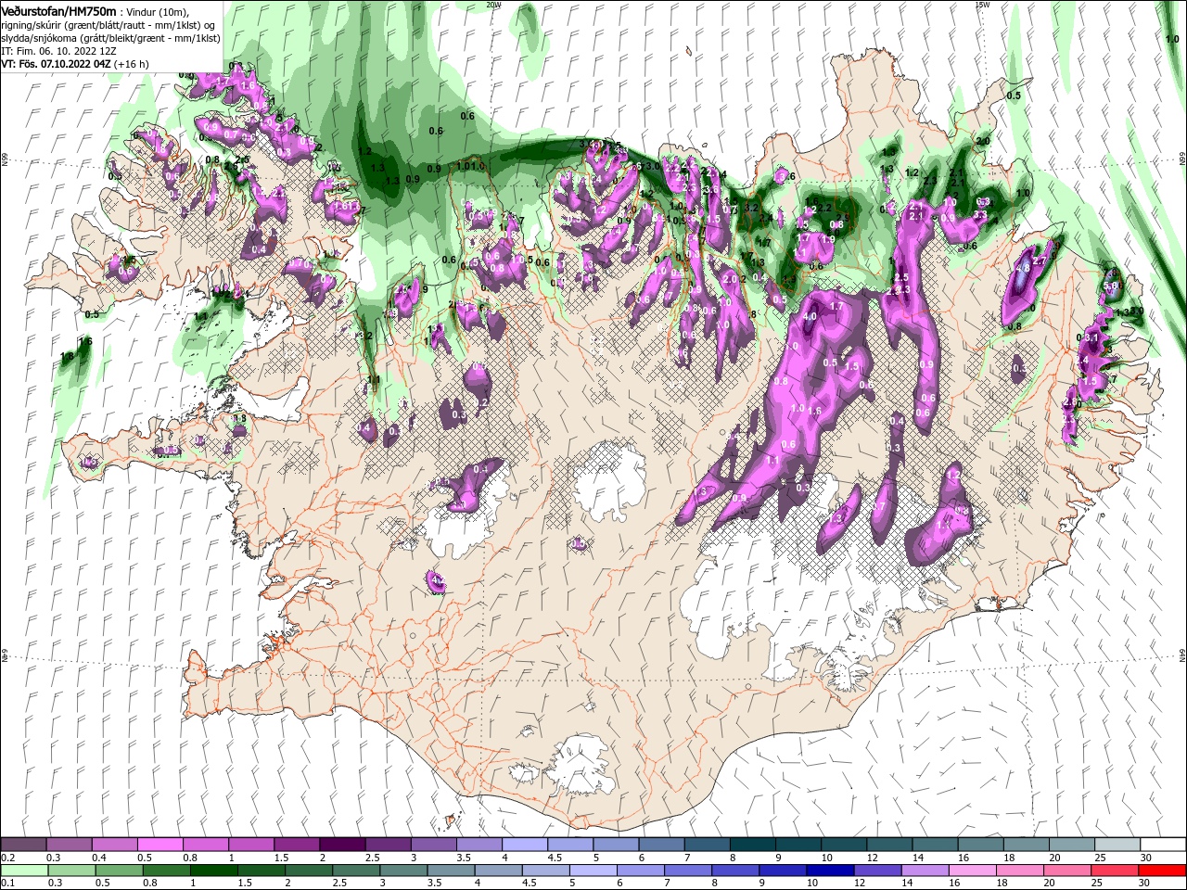Viewport: 1187px width, 890px height.
Task: Choose medium green swatch between 0.5 and 0.8 on lower scale
Action: 119,871
